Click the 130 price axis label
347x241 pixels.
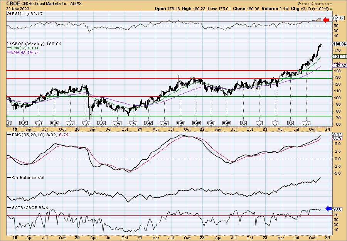(x=337, y=78)
